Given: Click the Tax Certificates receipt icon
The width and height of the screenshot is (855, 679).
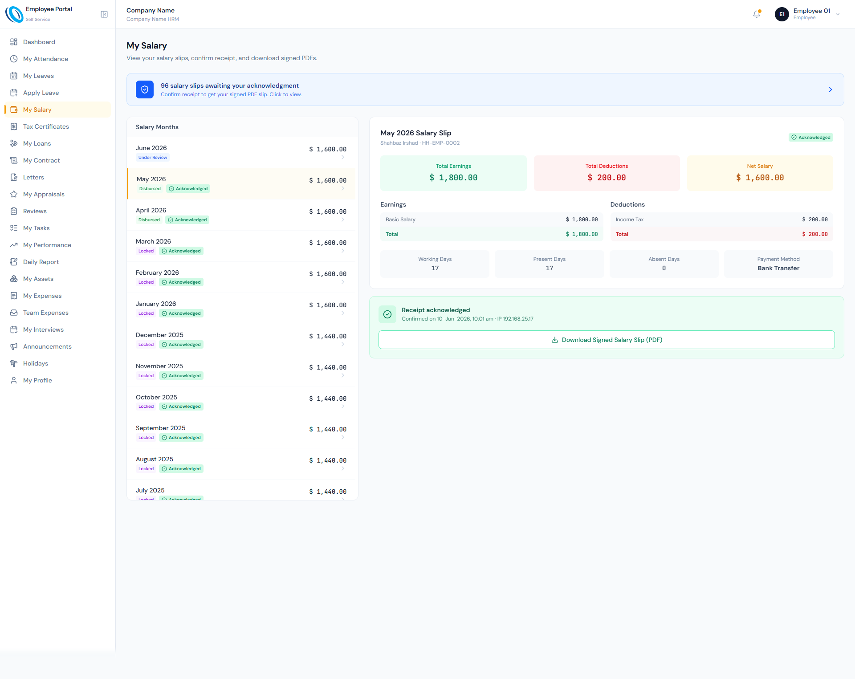Looking at the screenshot, I should click(x=14, y=126).
